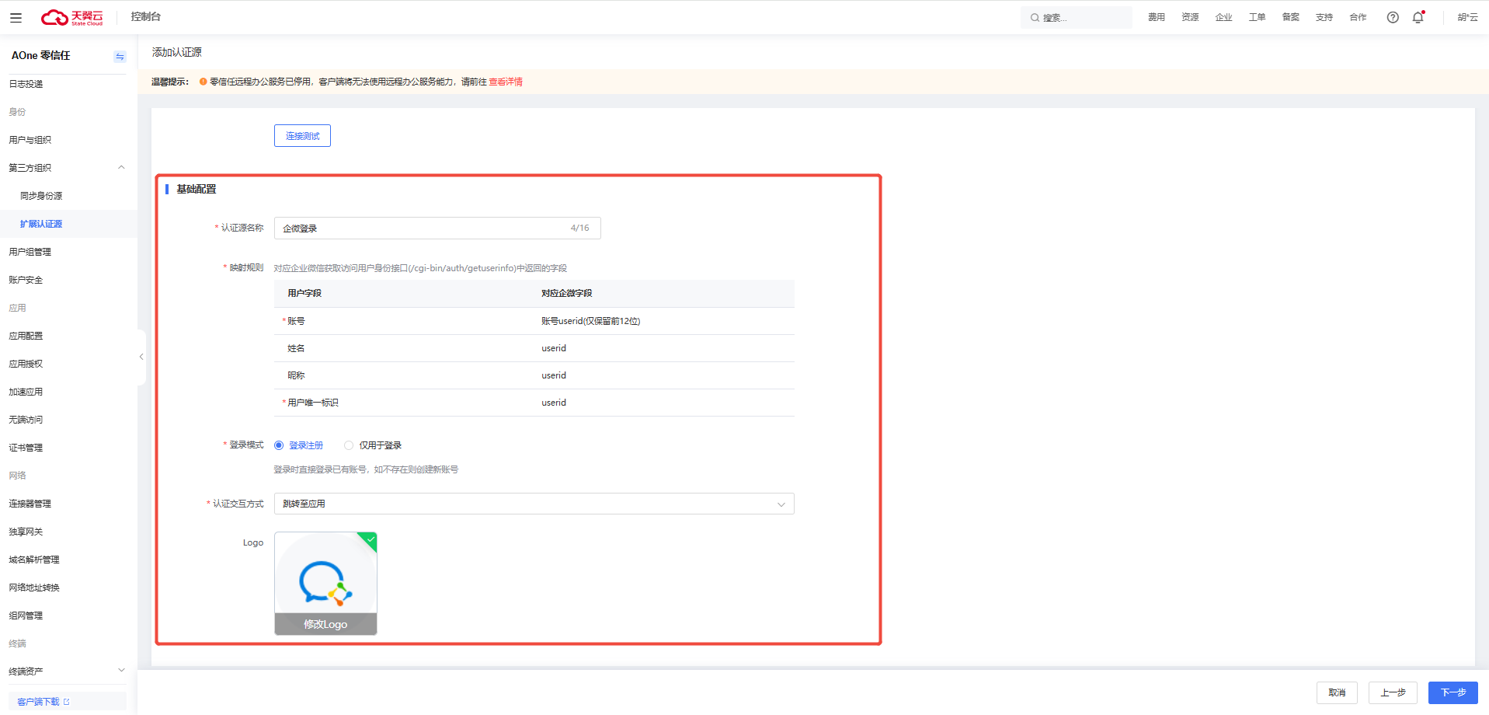
Task: Click the 连接测试 button
Action: [302, 136]
